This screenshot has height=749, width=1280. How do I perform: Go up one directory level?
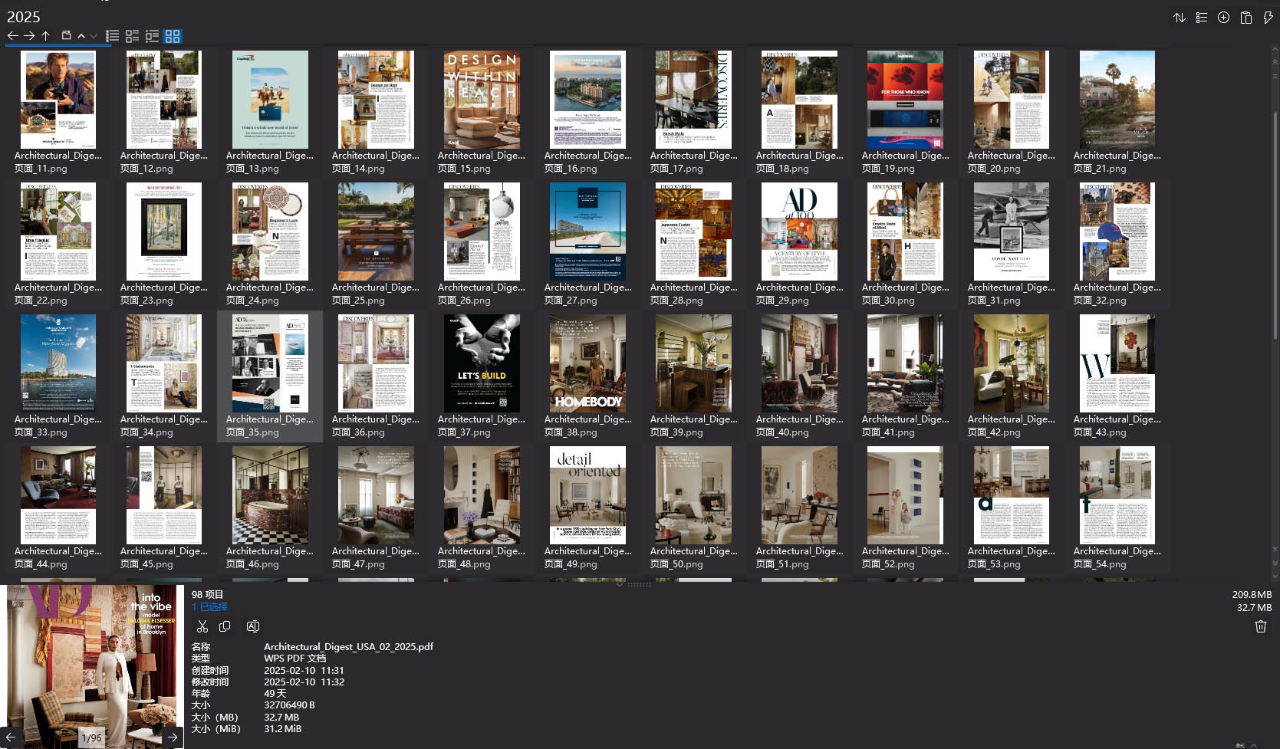tap(46, 36)
